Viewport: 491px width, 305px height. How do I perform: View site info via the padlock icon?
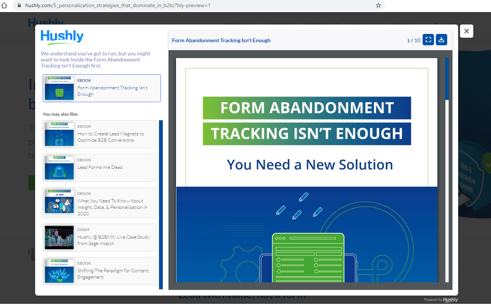click(x=20, y=5)
